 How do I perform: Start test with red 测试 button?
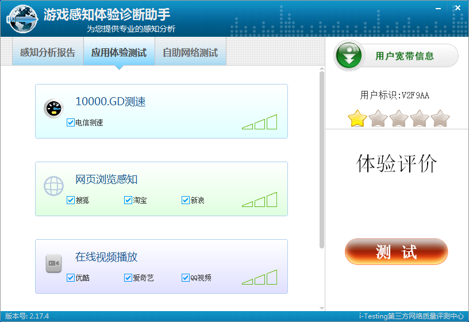[397, 251]
